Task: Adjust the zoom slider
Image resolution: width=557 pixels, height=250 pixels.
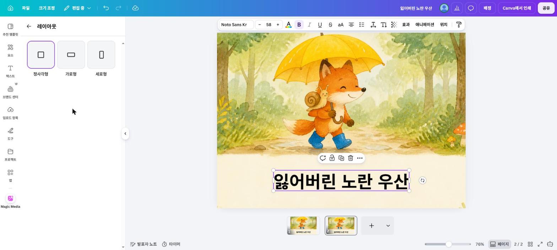Action: pos(449,244)
